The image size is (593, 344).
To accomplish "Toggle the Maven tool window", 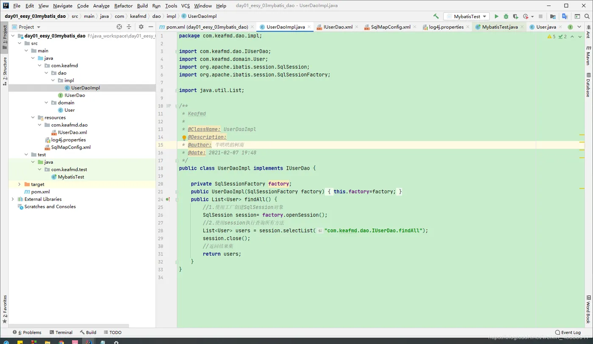I will click(588, 55).
